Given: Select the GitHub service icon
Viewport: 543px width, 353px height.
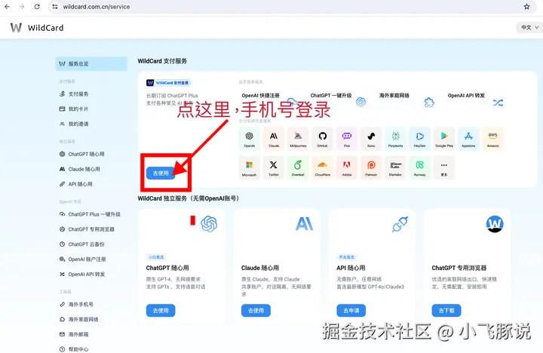Looking at the screenshot, I should click(323, 139).
